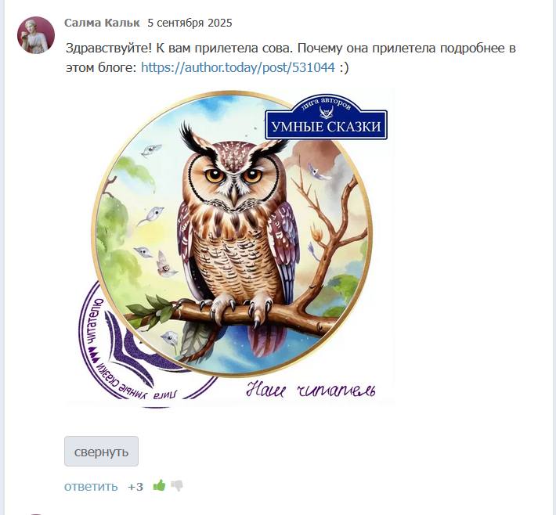This screenshot has width=556, height=515.
Task: Open the author.today/post/531044 blog link
Action: [238, 67]
